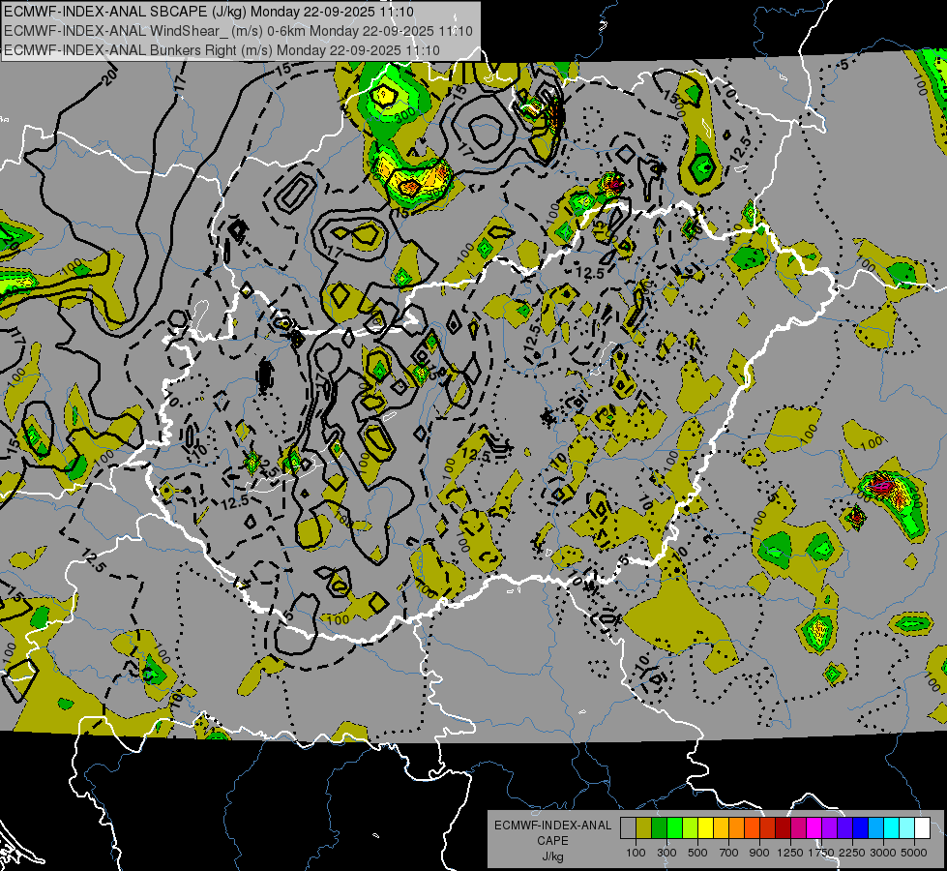Click the Bunkers Right (m/s) title line
Image resolution: width=947 pixels, height=871 pixels.
coord(222,49)
